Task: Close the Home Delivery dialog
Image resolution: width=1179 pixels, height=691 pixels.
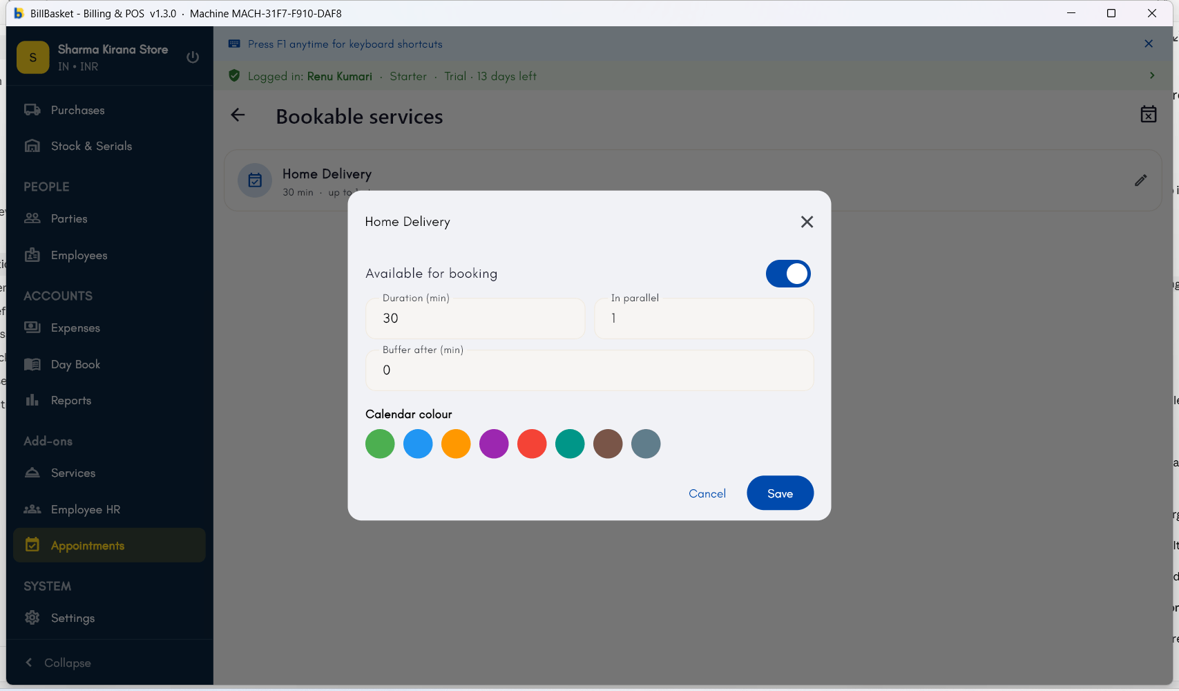Action: (807, 222)
